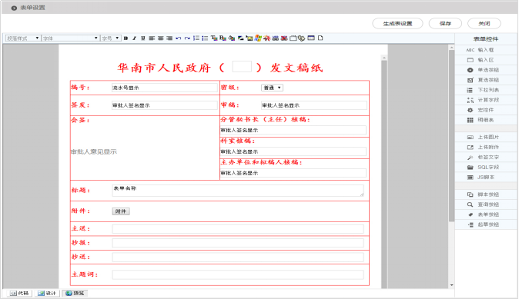This screenshot has width=519, height=299.
Task: Expand the 密级 dropdown showing 普通
Action: tap(272, 88)
